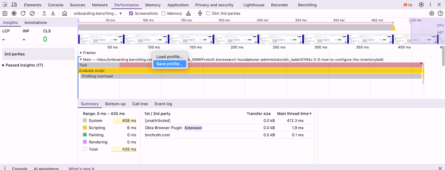This screenshot has height=170, width=445.
Task: Click the clear recording icon
Action: (32, 13)
